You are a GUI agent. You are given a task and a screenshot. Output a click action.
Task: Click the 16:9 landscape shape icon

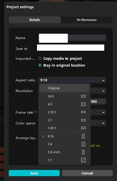coord(83,96)
